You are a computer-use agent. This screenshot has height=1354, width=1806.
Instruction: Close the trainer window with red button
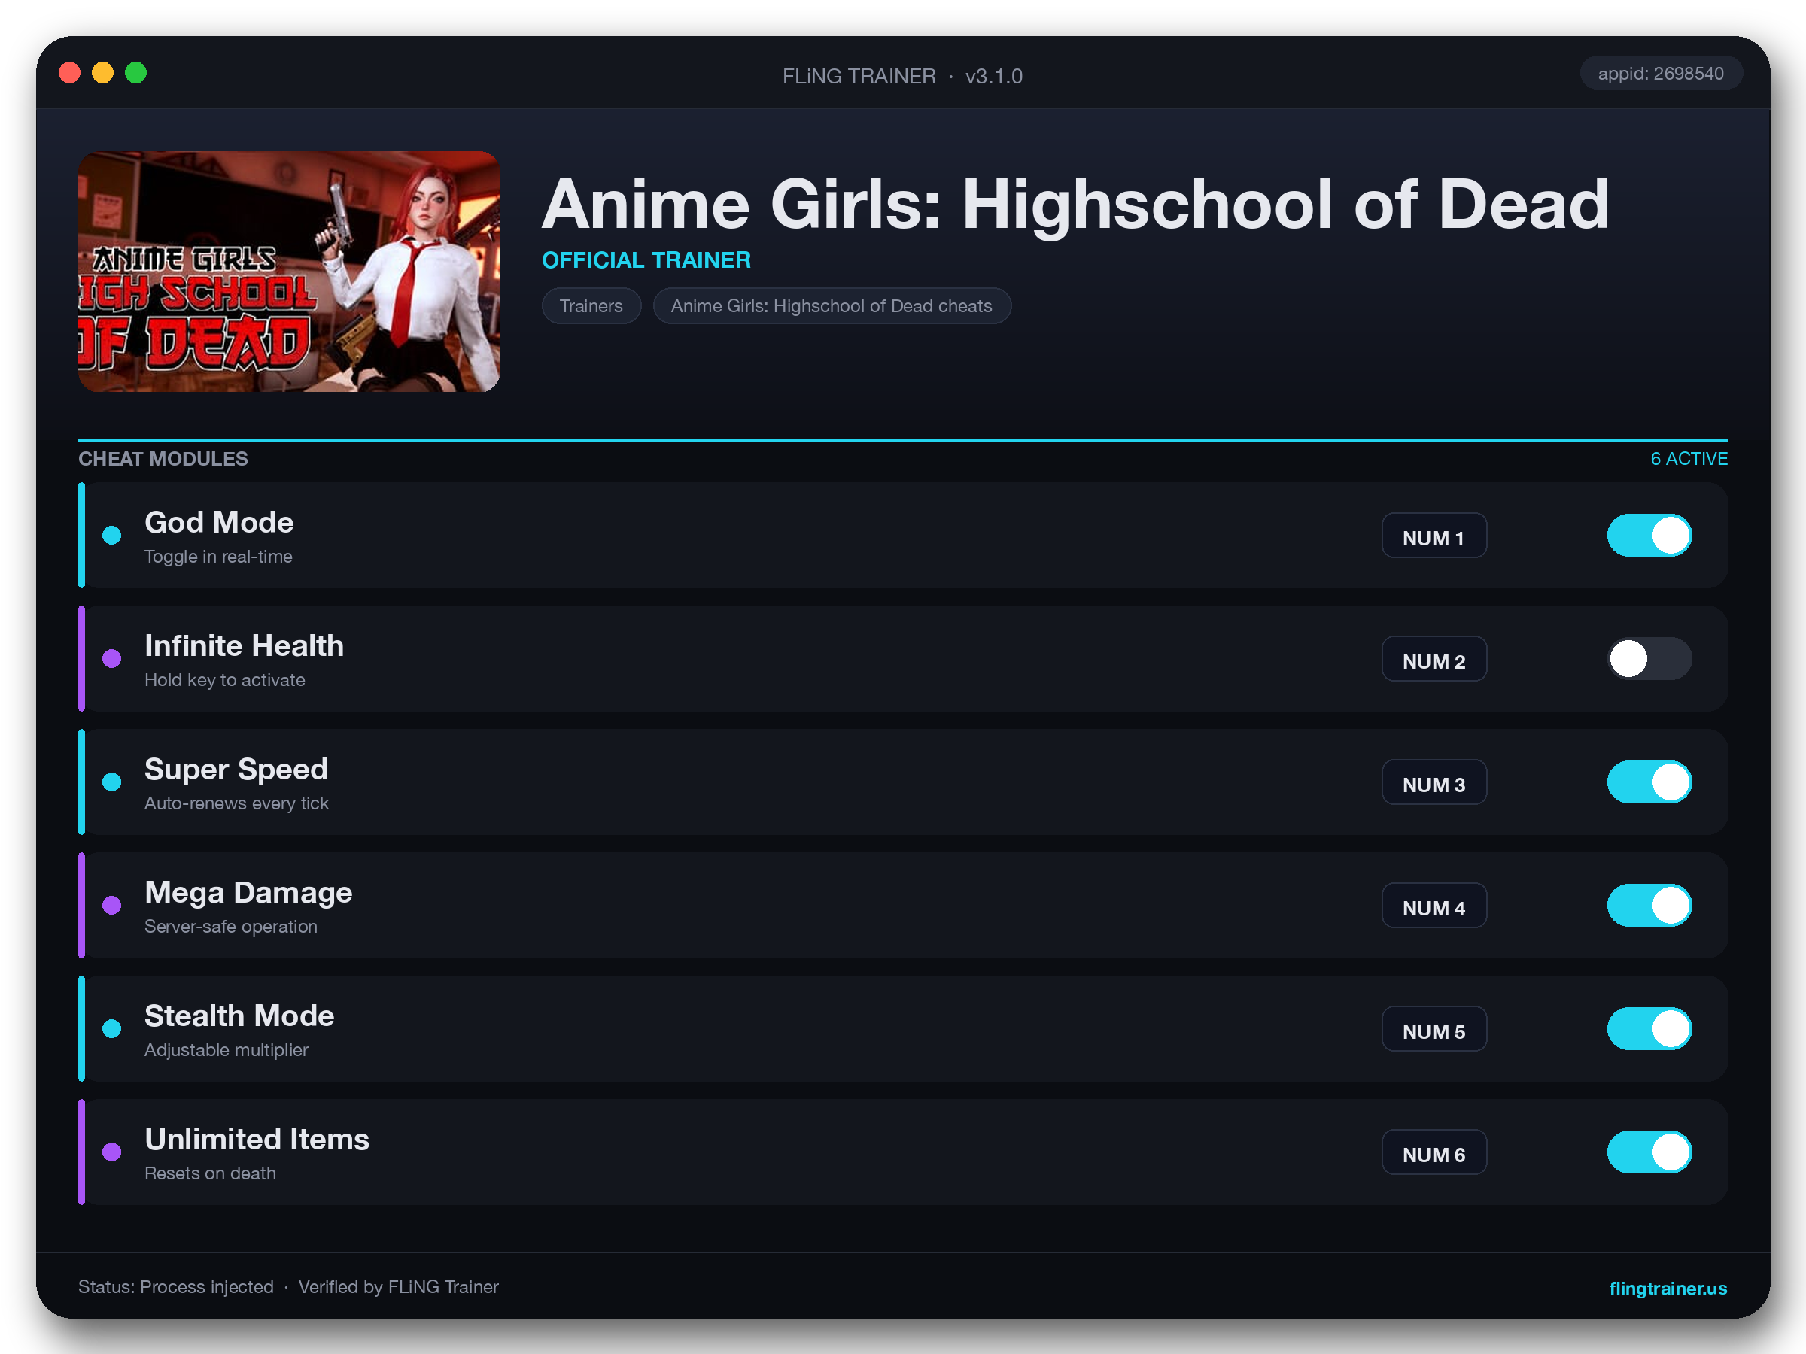(x=70, y=73)
